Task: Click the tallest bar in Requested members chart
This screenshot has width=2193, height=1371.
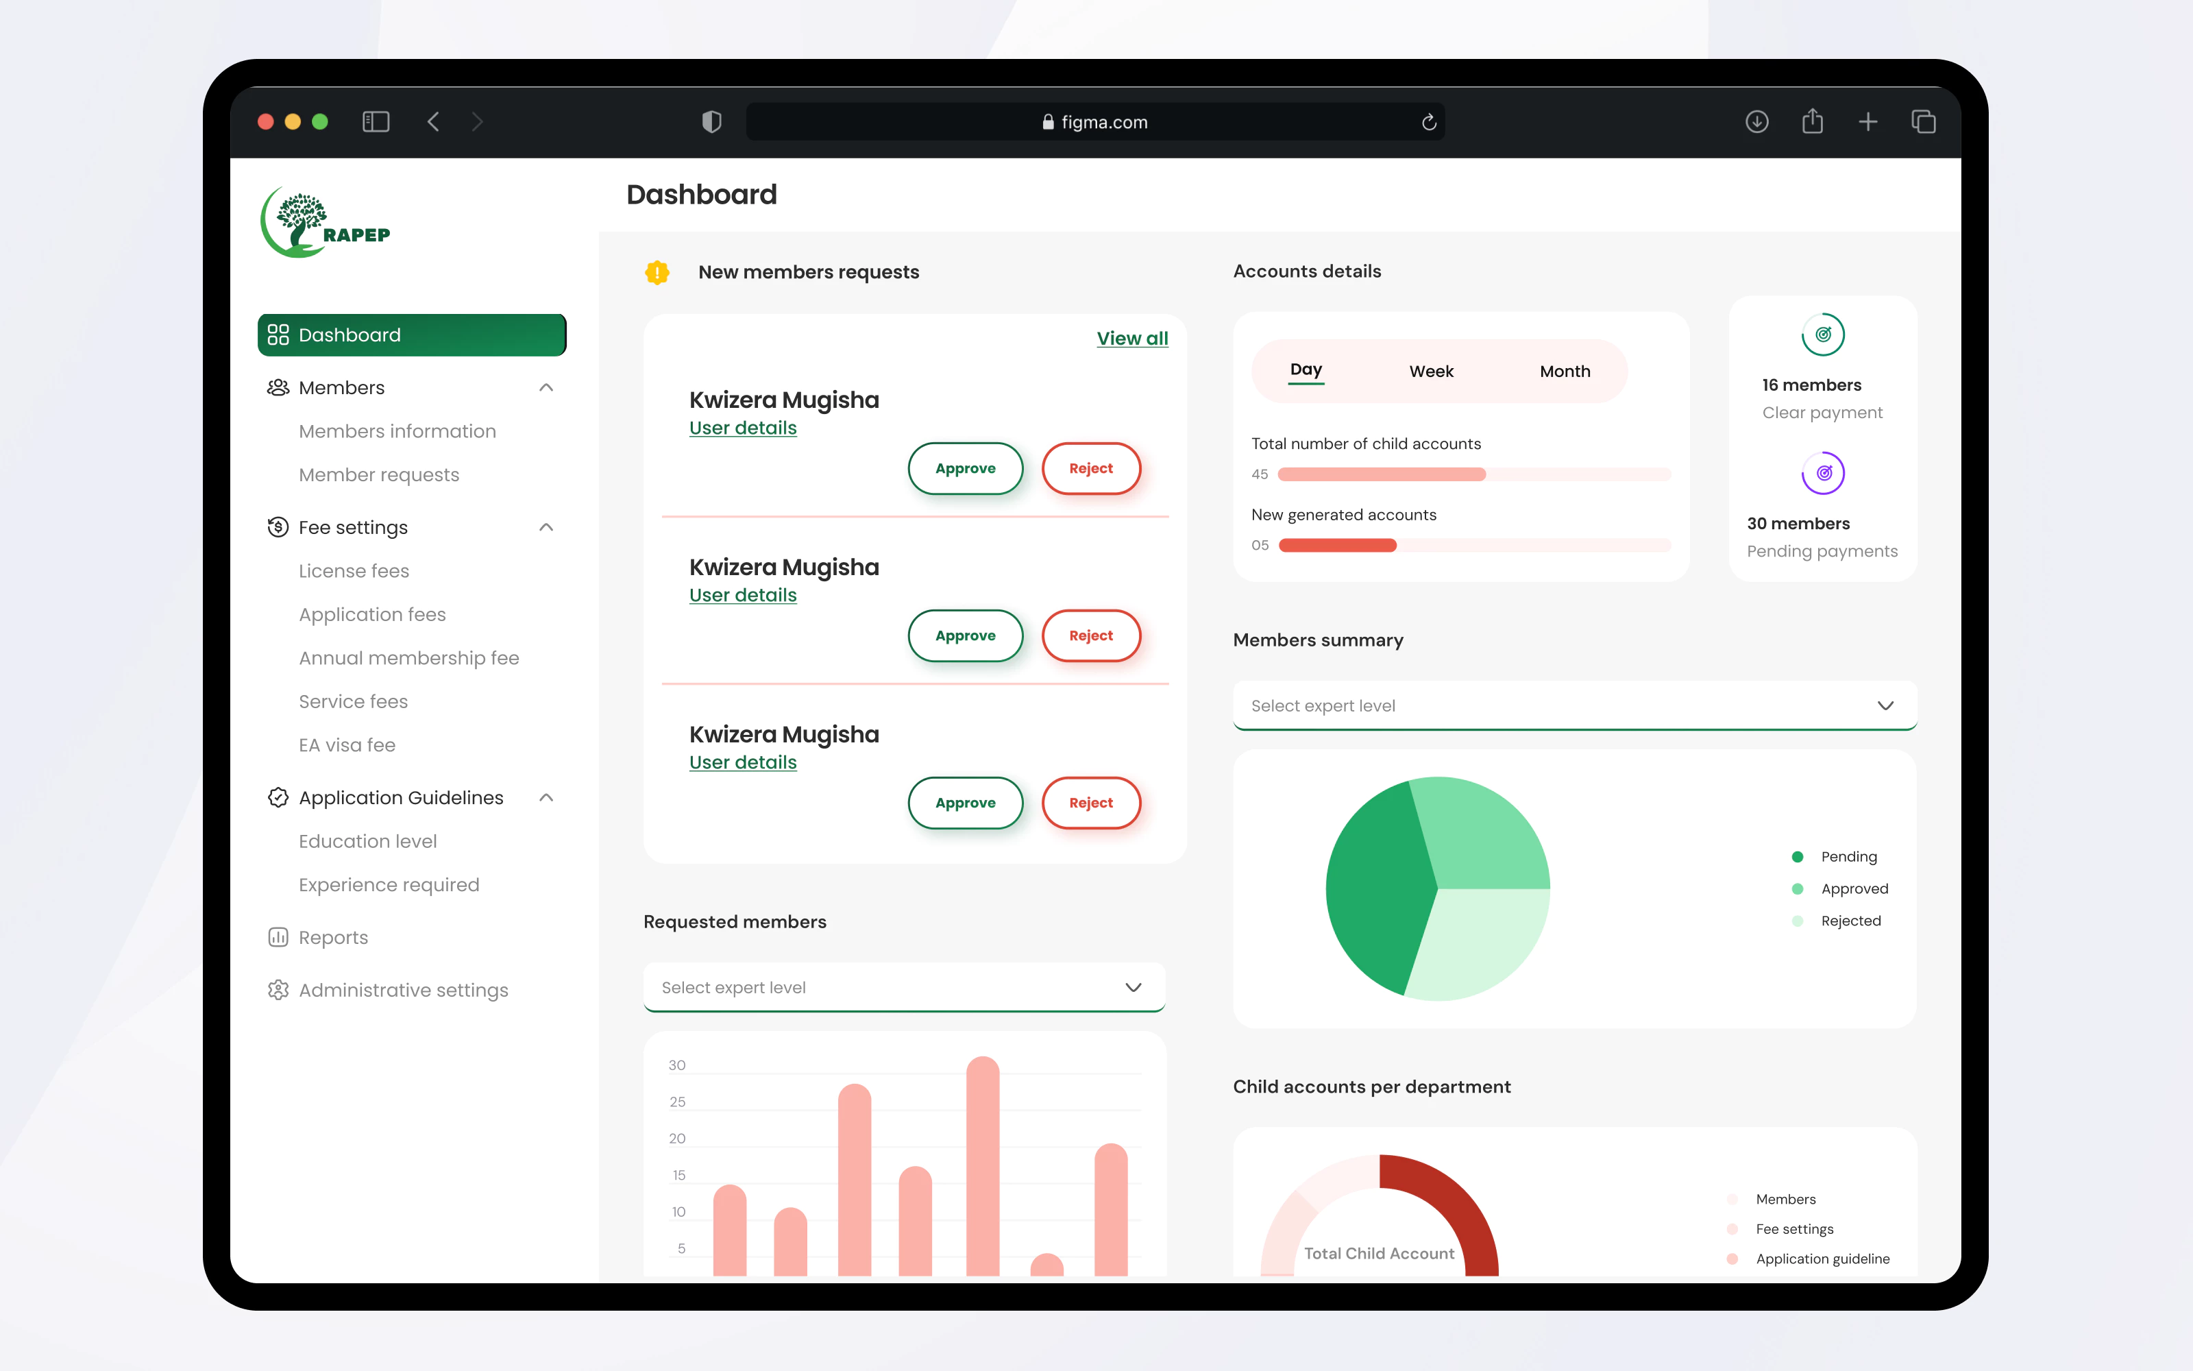Action: point(982,1165)
